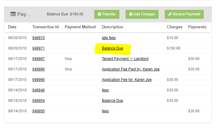Screen dimensions: 217x128
Task: Open transaction 949950 link
Action: [x=38, y=111]
